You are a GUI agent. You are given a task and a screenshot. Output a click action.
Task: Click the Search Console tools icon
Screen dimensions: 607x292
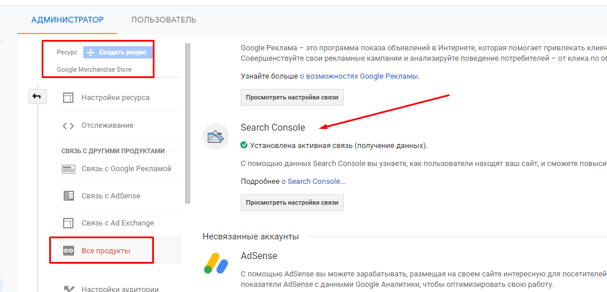(216, 136)
